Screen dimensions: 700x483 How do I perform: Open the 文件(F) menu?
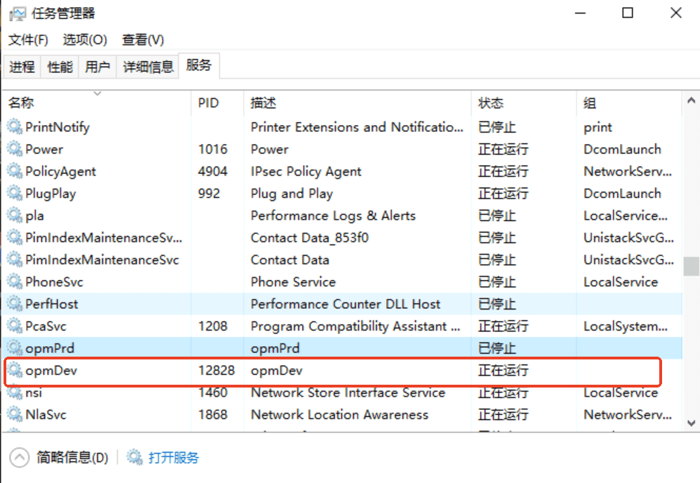pyautogui.click(x=28, y=40)
